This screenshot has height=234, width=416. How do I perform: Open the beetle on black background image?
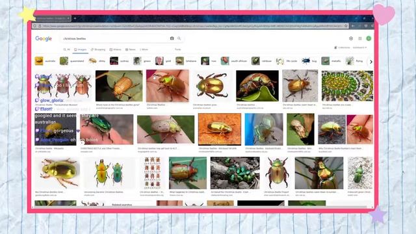(257, 86)
